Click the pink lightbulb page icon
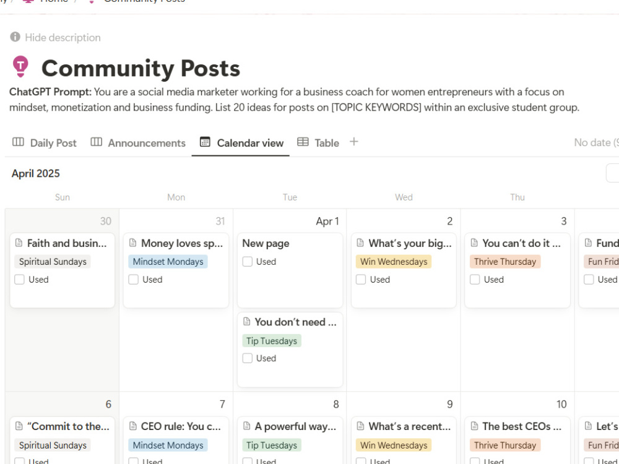Image resolution: width=619 pixels, height=464 pixels. (x=20, y=66)
